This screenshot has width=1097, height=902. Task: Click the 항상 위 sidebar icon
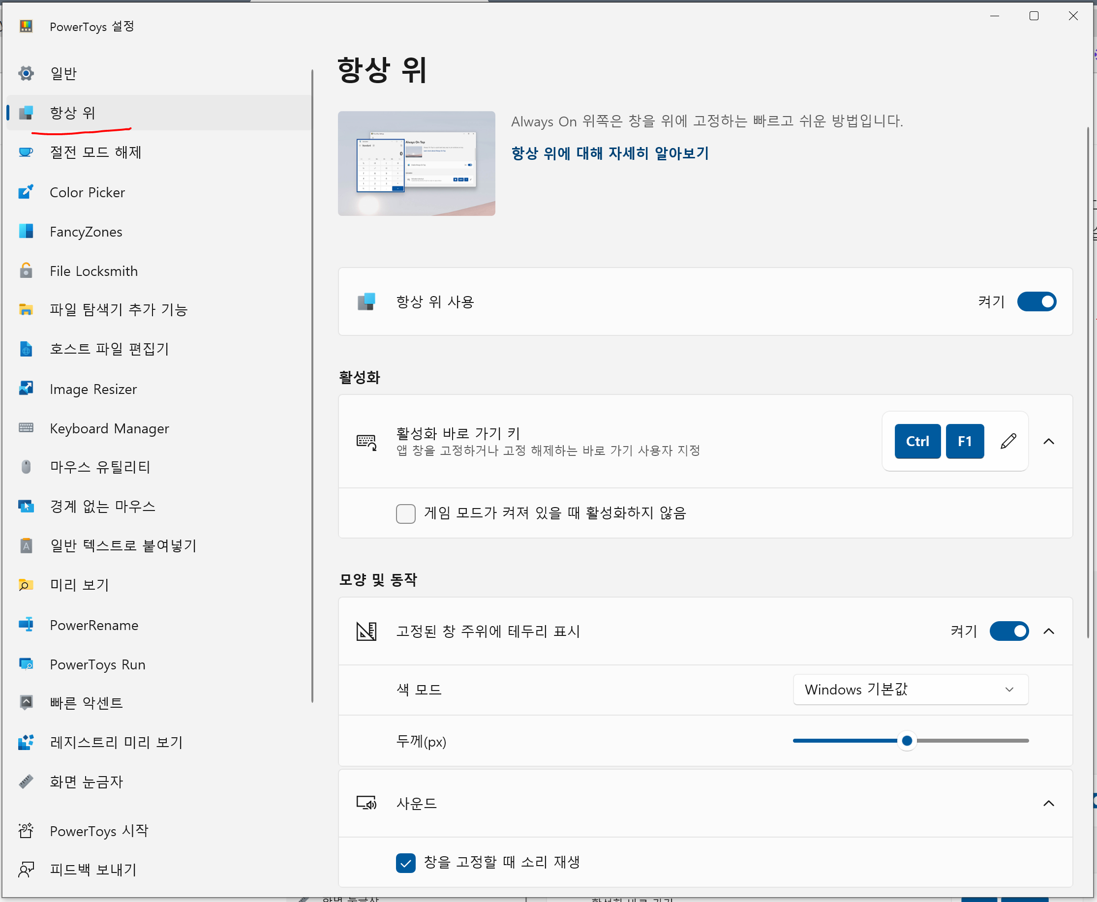26,112
